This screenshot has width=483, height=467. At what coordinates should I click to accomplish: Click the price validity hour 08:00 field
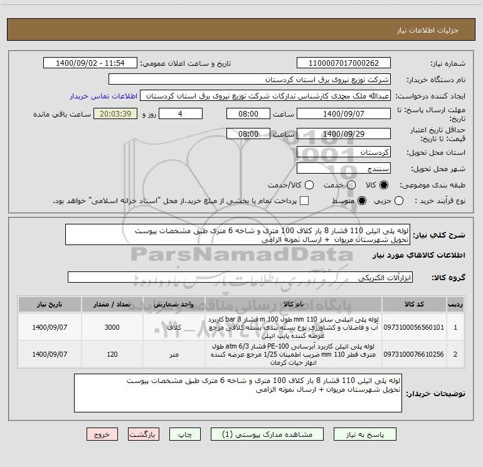coord(248,134)
